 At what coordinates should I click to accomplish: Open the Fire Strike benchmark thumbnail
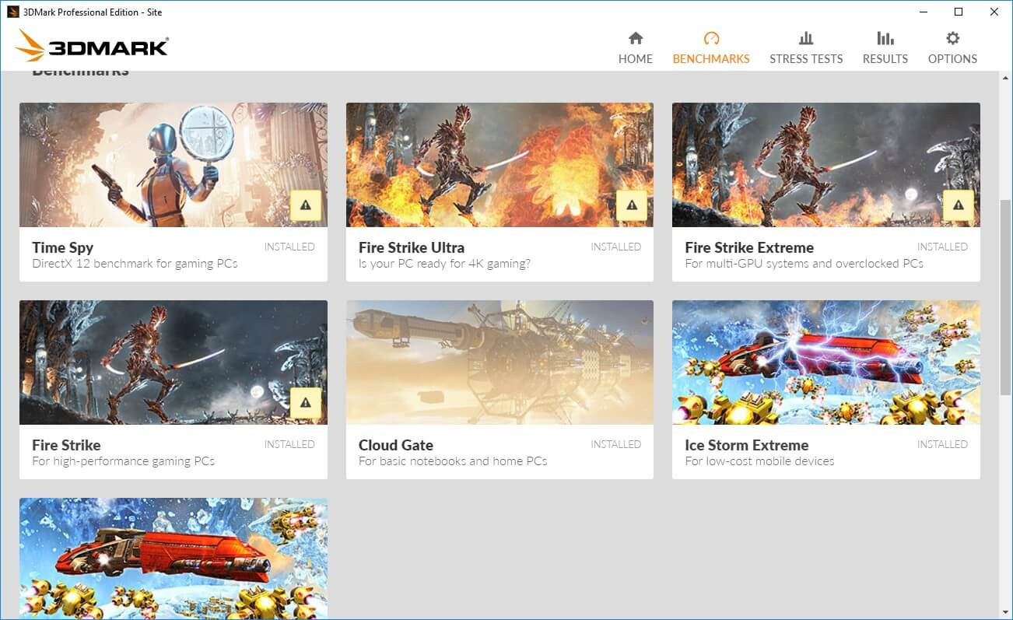coord(174,363)
